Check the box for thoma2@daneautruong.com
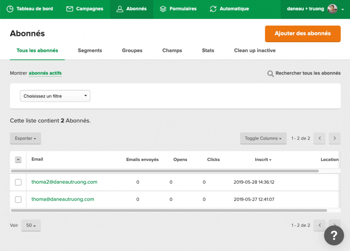Image resolution: width=350 pixels, height=251 pixels. 18,182
